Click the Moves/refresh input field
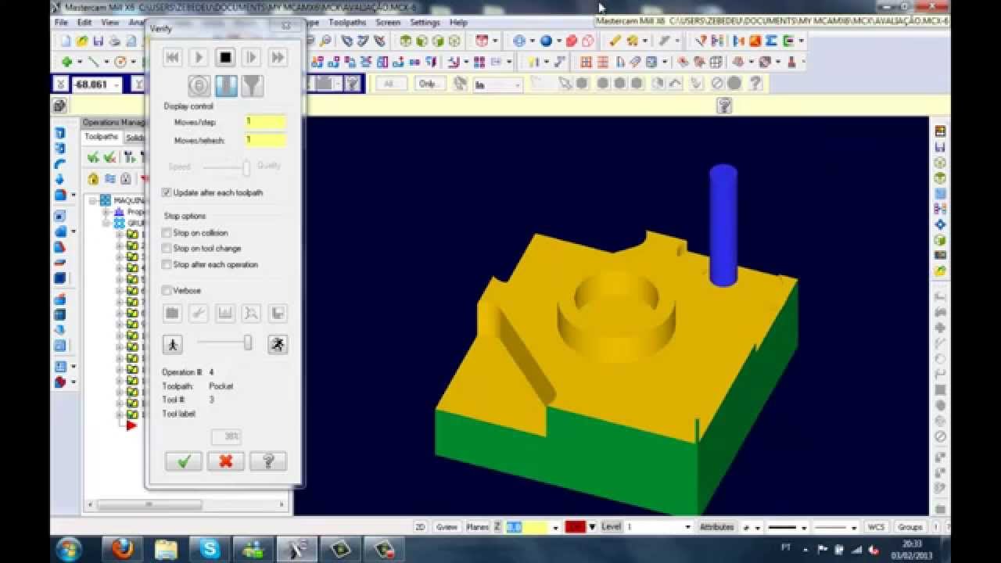This screenshot has width=1001, height=563. coord(265,140)
